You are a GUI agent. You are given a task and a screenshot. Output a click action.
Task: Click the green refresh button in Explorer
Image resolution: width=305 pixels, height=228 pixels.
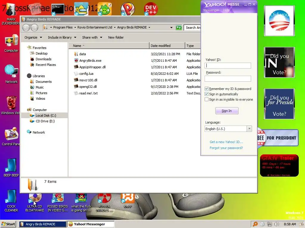(x=179, y=28)
